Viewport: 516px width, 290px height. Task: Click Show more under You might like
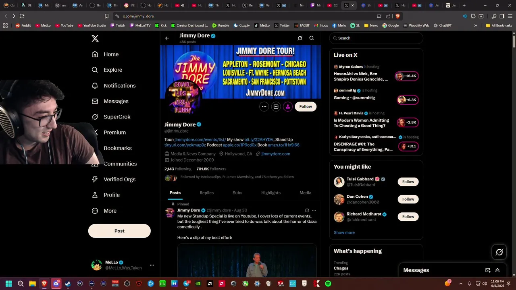[344, 232]
